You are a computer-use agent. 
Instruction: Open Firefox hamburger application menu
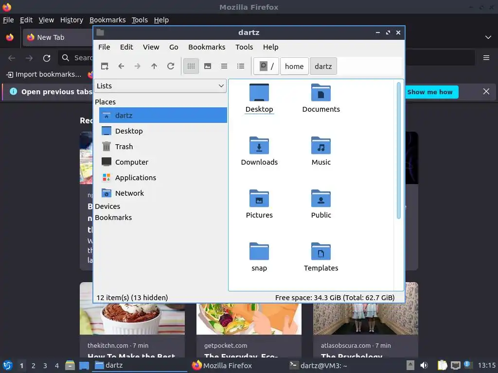tap(486, 58)
